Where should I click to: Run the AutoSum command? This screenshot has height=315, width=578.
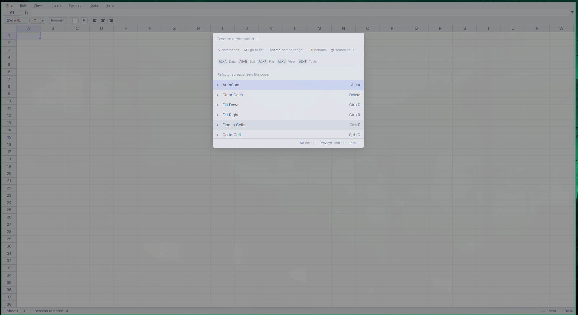288,85
